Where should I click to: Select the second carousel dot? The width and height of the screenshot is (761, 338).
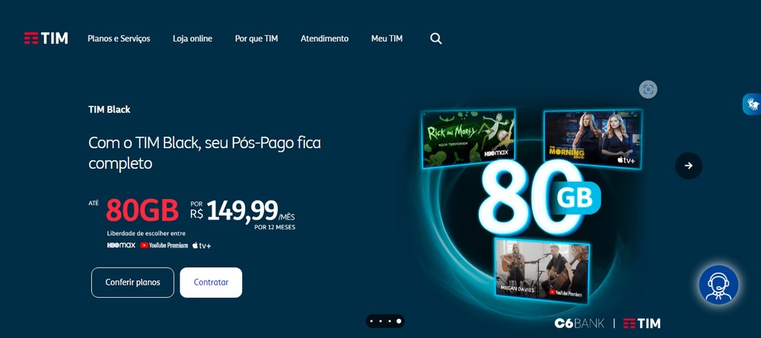(380, 321)
